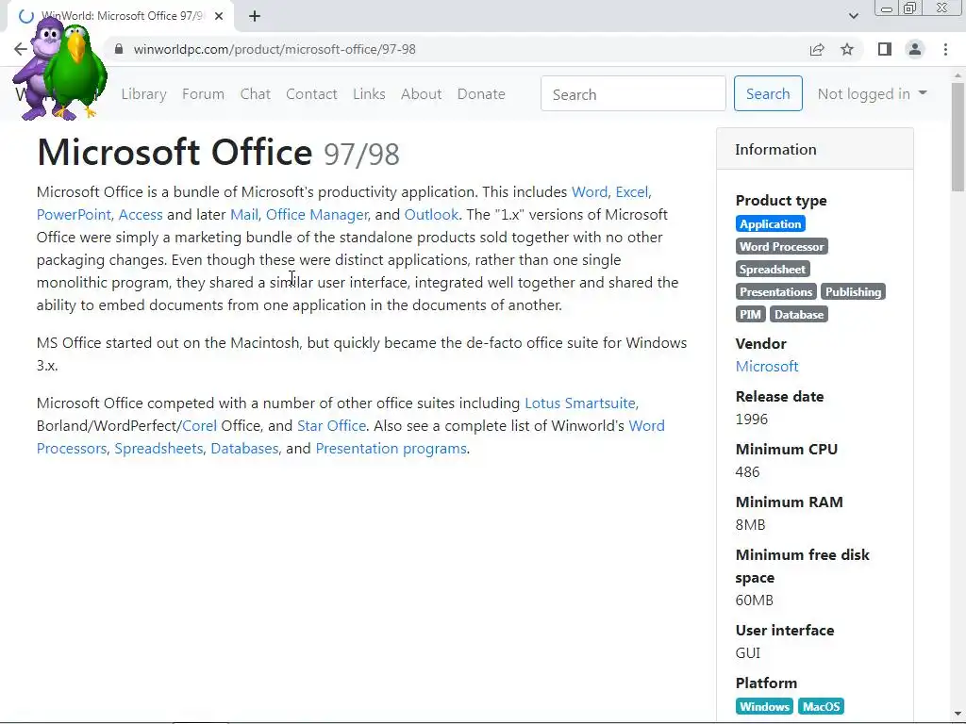Open the Databases list link
This screenshot has width=966, height=724.
pyautogui.click(x=244, y=449)
